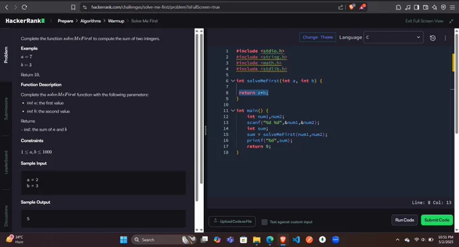Open site settings icon beside the URL
The width and height of the screenshot is (459, 247).
point(85,7)
